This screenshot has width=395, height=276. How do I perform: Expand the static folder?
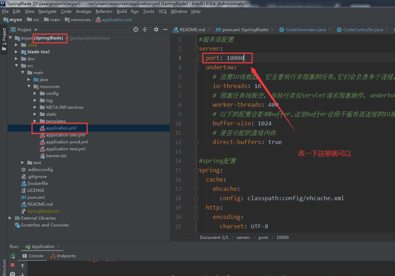(x=35, y=114)
